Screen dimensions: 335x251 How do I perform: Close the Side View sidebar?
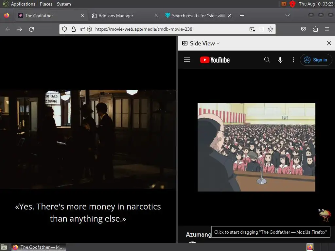[329, 43]
